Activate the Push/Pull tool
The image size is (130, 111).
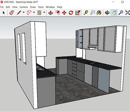51,13
